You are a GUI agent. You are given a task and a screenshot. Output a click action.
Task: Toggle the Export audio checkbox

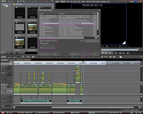coord(41,43)
